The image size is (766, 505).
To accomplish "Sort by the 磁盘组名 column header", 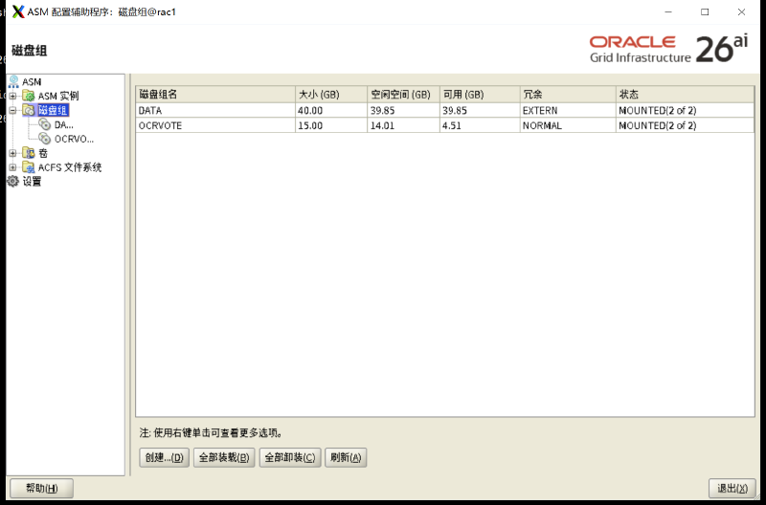I will pos(215,94).
